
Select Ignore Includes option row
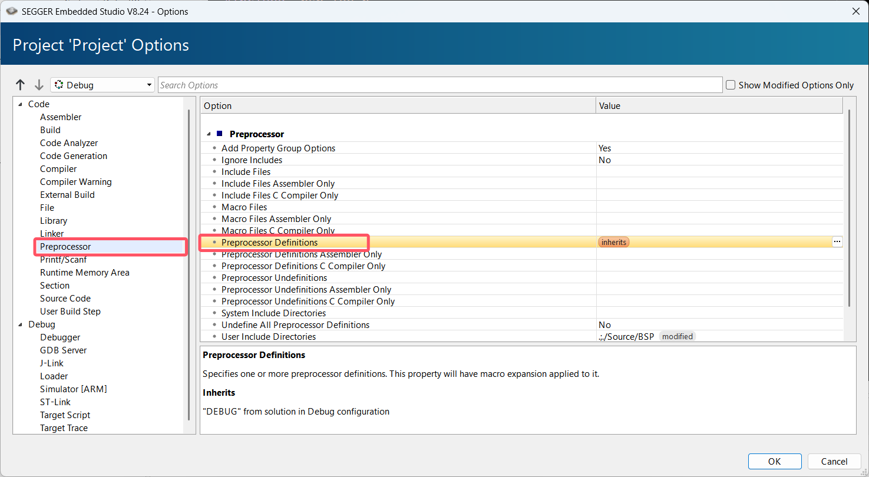click(521, 160)
